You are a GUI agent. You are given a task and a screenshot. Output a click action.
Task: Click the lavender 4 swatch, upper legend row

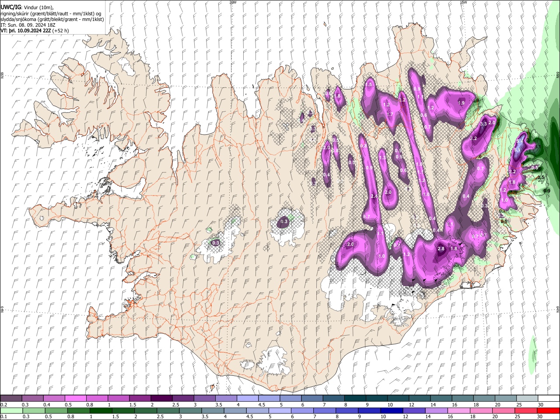coord(247,399)
